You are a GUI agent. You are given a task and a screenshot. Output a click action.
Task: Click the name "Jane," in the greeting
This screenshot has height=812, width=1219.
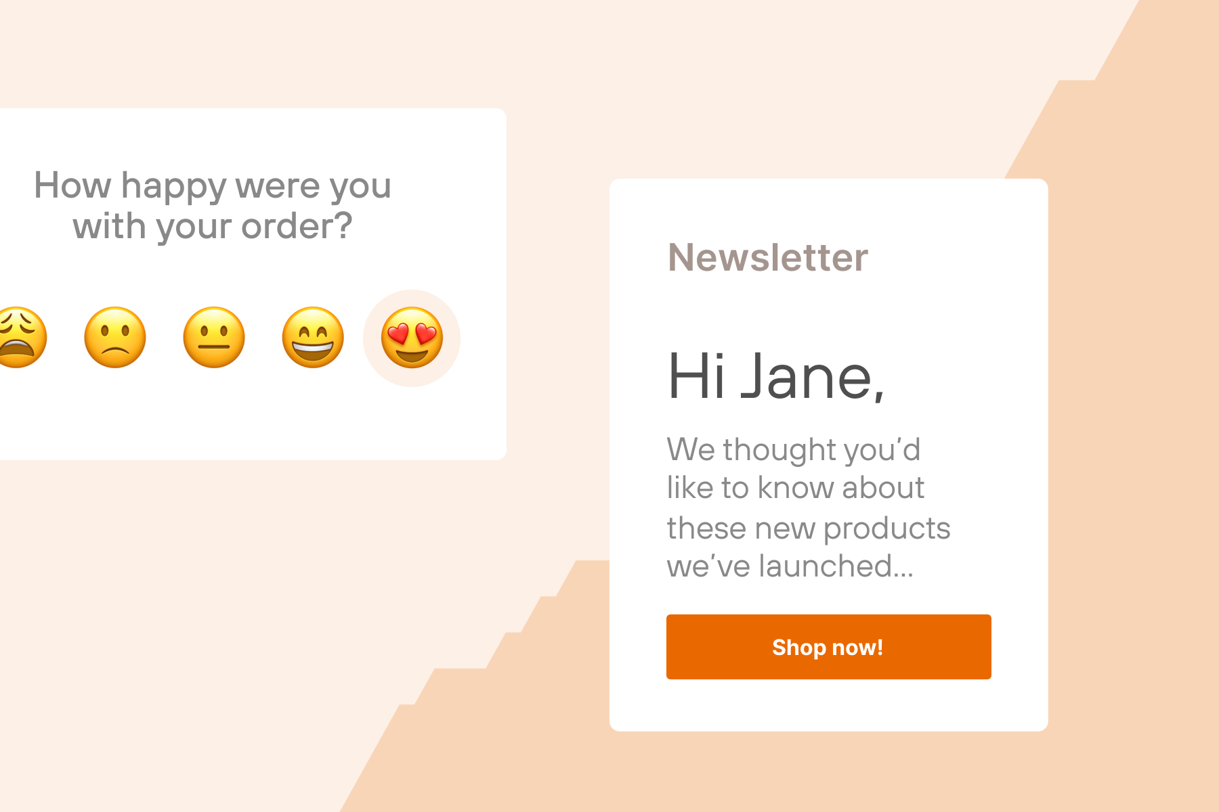click(813, 378)
